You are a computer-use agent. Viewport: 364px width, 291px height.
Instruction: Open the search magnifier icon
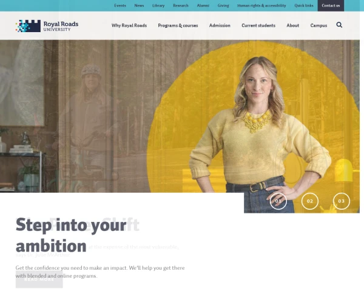[x=339, y=25]
